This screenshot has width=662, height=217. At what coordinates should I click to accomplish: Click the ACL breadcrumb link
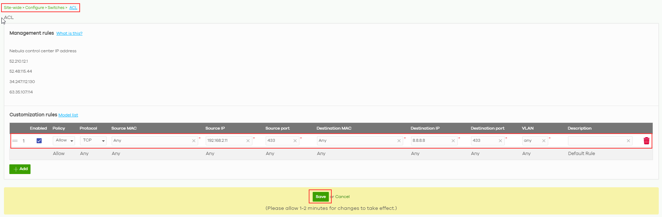pyautogui.click(x=73, y=8)
